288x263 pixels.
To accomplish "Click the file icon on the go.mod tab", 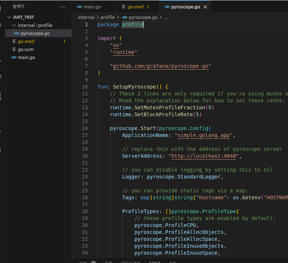I will click(123, 7).
